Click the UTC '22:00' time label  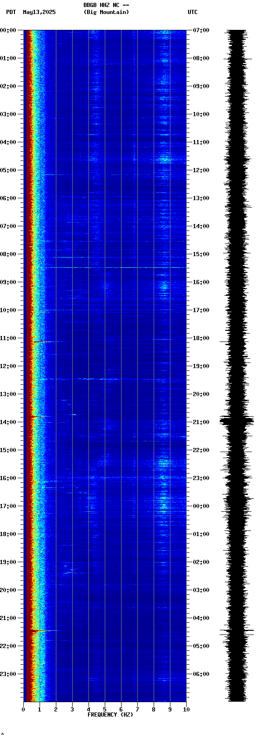point(201,450)
